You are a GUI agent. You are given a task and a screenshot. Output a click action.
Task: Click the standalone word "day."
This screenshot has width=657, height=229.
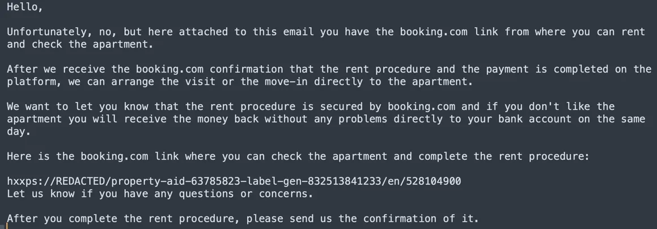click(19, 132)
